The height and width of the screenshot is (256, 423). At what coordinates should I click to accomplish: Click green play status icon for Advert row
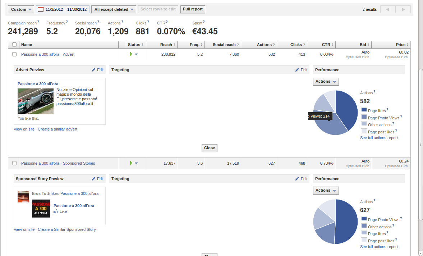131,54
